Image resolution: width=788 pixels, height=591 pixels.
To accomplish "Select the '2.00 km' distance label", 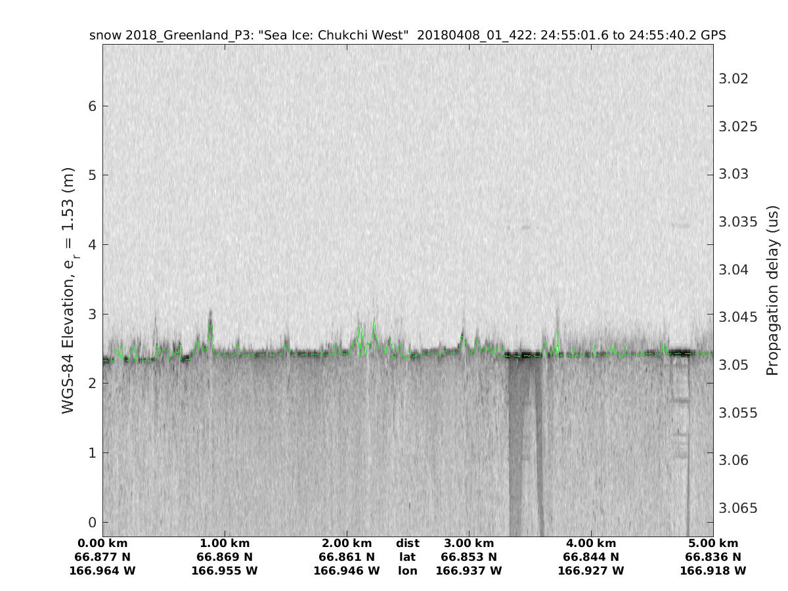I will [347, 544].
